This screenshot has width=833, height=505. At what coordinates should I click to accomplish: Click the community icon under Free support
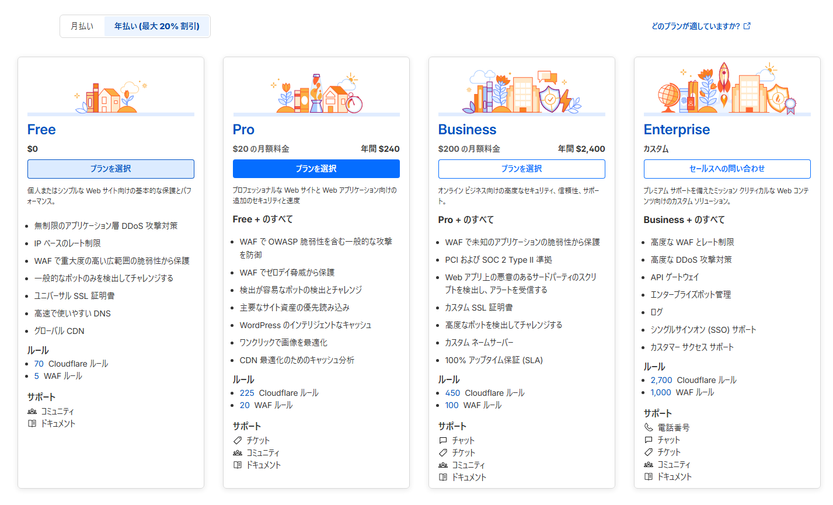click(x=32, y=411)
